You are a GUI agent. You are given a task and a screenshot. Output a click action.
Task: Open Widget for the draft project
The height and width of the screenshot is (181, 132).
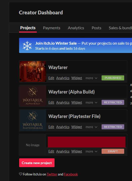click(x=77, y=152)
